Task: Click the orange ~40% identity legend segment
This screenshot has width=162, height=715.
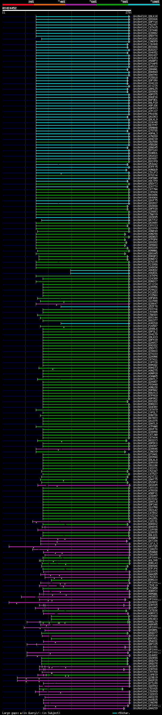Action: point(50,5)
